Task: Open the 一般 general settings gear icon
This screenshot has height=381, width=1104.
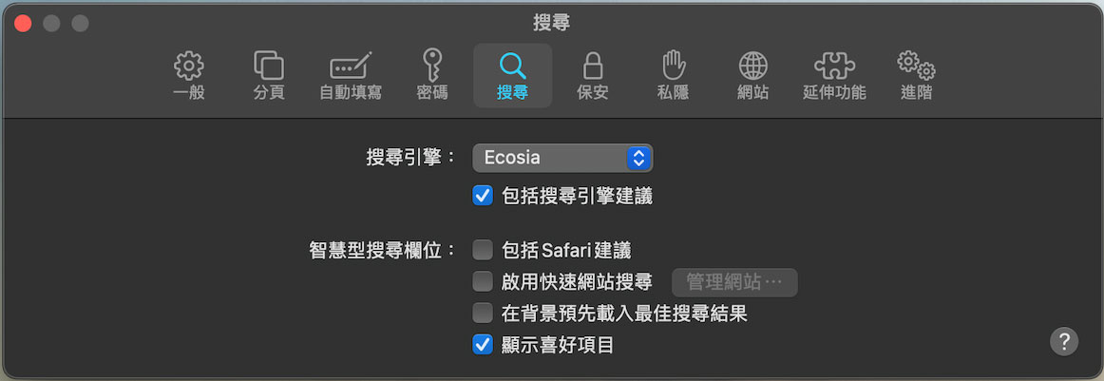Action: (189, 66)
